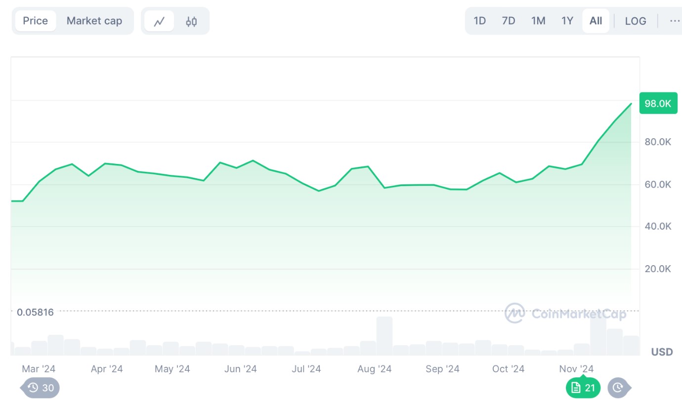Image resolution: width=682 pixels, height=400 pixels.
Task: Click the Mar '24 date label
Action: (39, 369)
